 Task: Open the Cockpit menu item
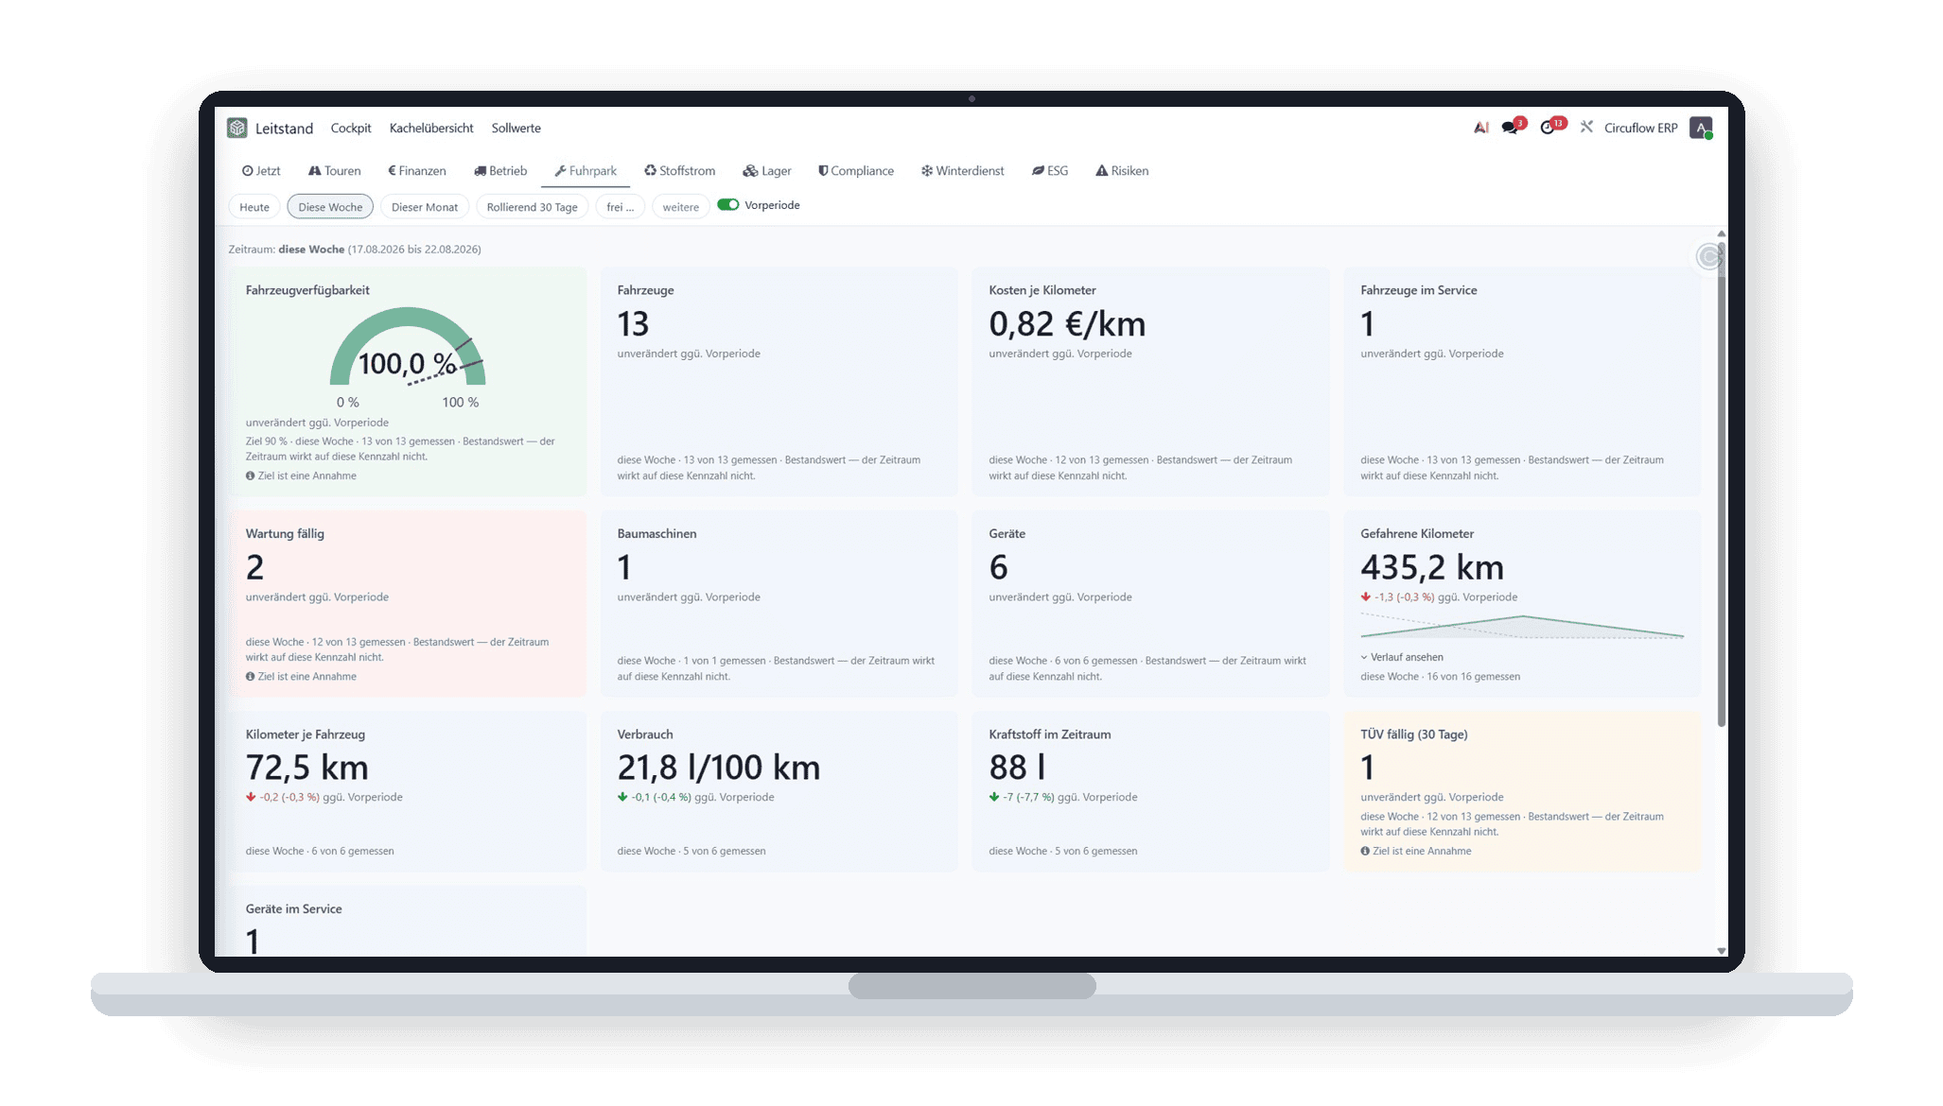pos(351,129)
